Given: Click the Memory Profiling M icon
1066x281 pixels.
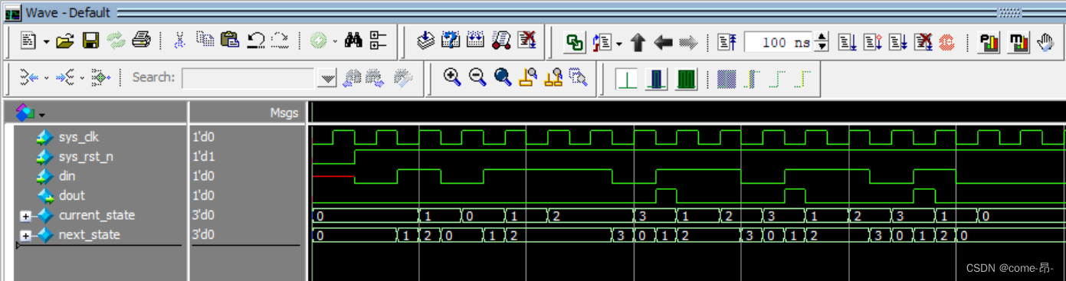Looking at the screenshot, I should pos(1018,42).
